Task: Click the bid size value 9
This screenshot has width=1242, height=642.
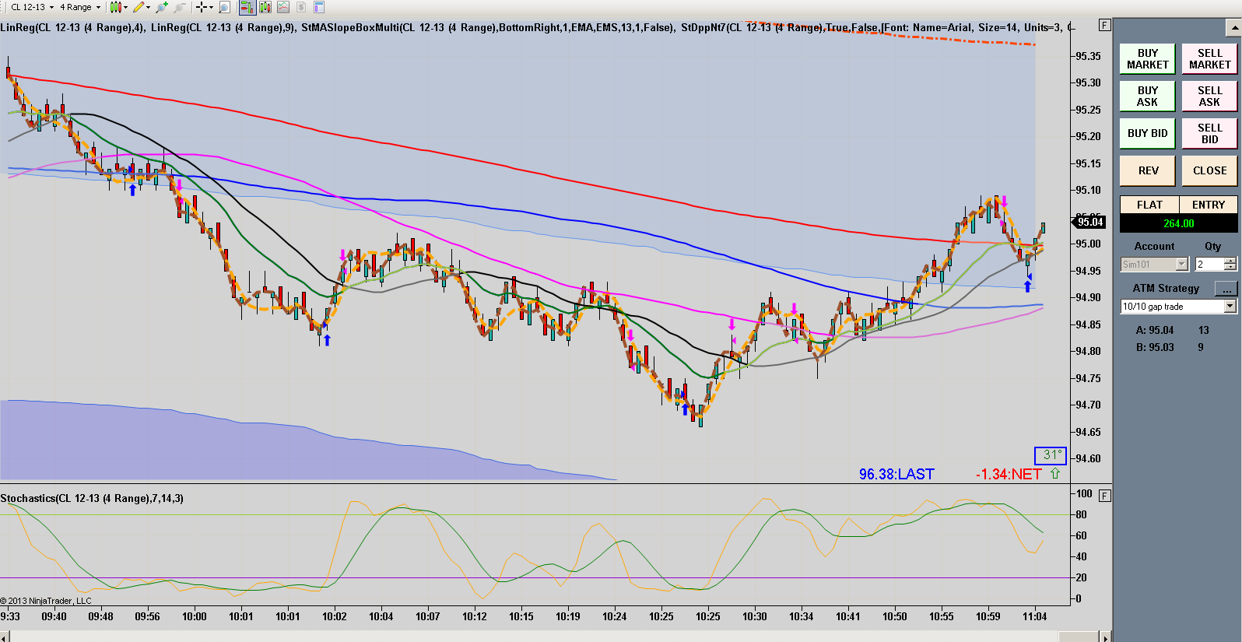Action: coord(1201,347)
